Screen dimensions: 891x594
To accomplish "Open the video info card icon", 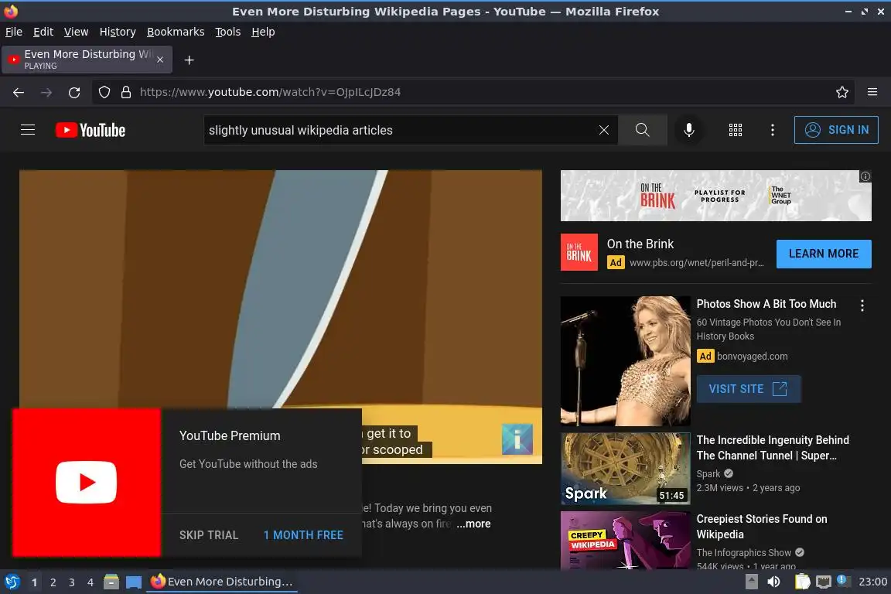I will pyautogui.click(x=517, y=439).
